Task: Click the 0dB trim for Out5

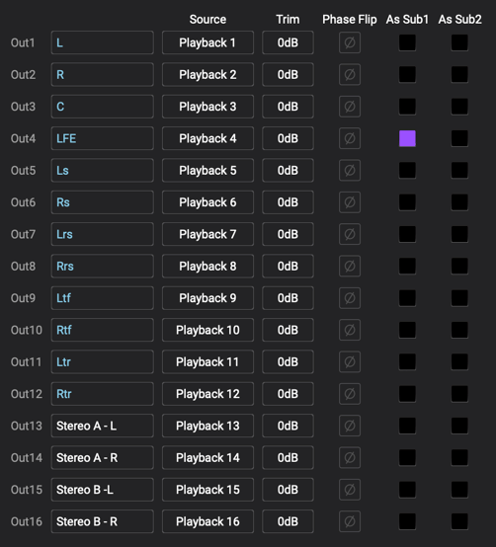Action: pyautogui.click(x=288, y=170)
